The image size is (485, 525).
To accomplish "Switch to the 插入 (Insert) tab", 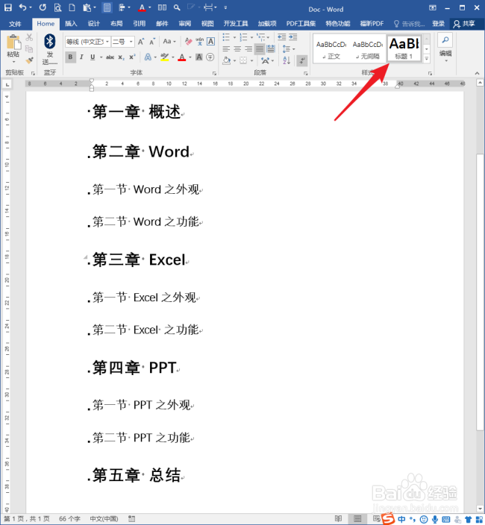I will click(71, 24).
